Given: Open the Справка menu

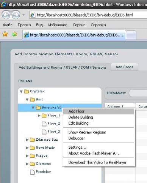Looking at the screenshot, I should point(98,25).
